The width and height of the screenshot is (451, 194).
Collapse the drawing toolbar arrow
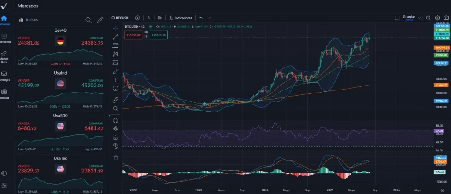coord(122,187)
